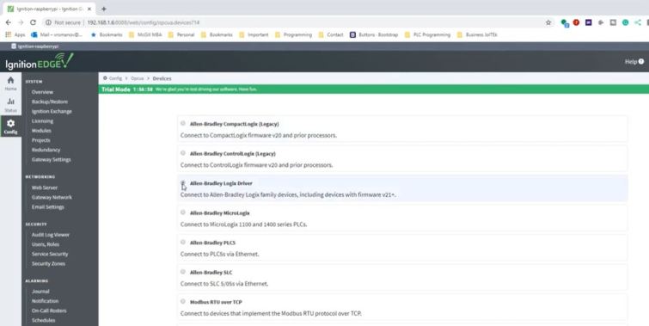Open Service Security in sidebar
This screenshot has height=326, width=649.
point(50,254)
